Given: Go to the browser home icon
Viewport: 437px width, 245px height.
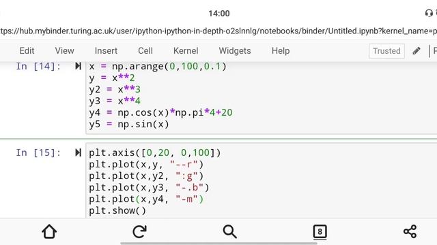Looking at the screenshot, I should click(49, 231).
